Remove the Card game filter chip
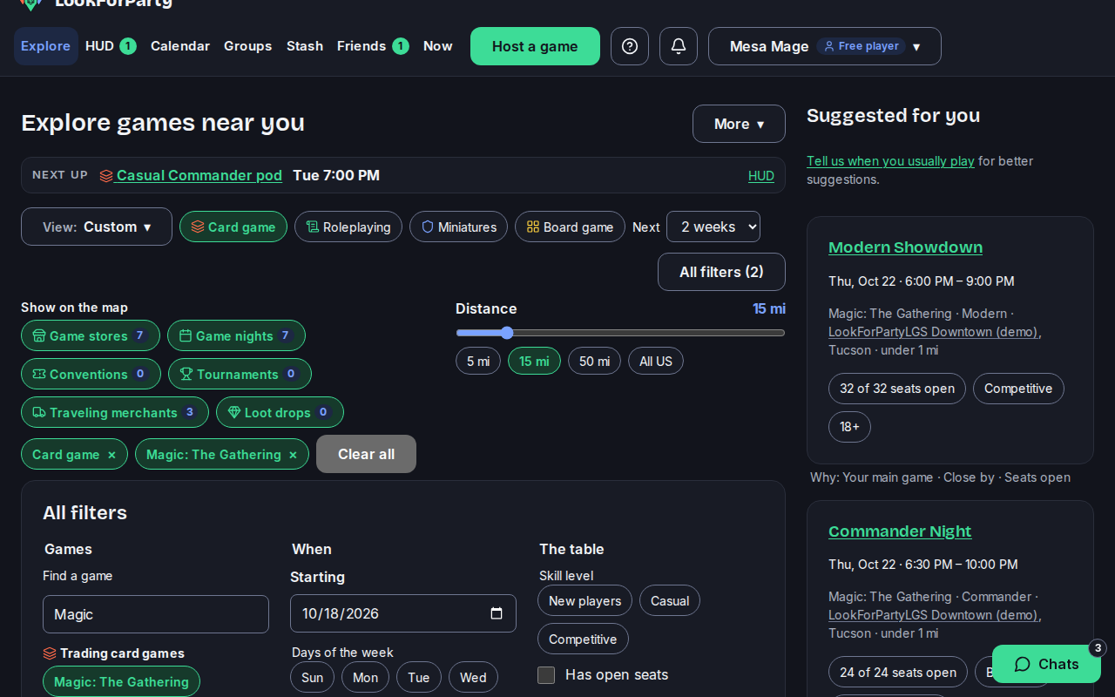1115x697 pixels. [x=111, y=455]
